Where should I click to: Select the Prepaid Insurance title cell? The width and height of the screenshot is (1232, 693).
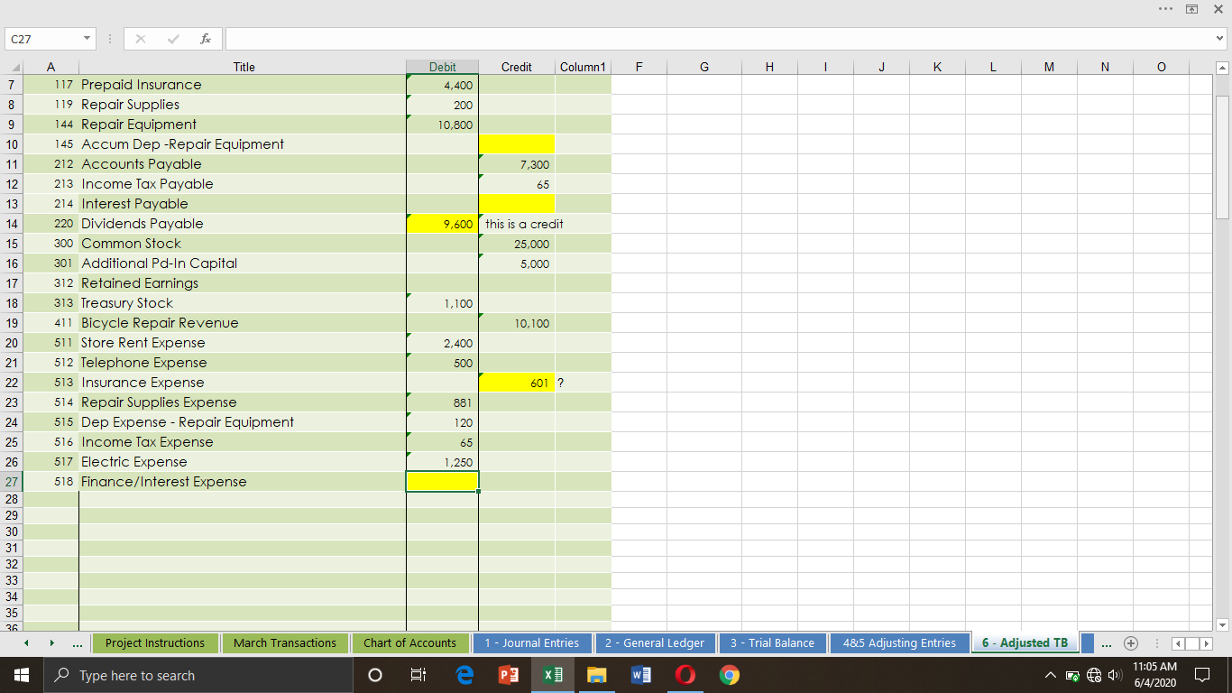tap(243, 85)
